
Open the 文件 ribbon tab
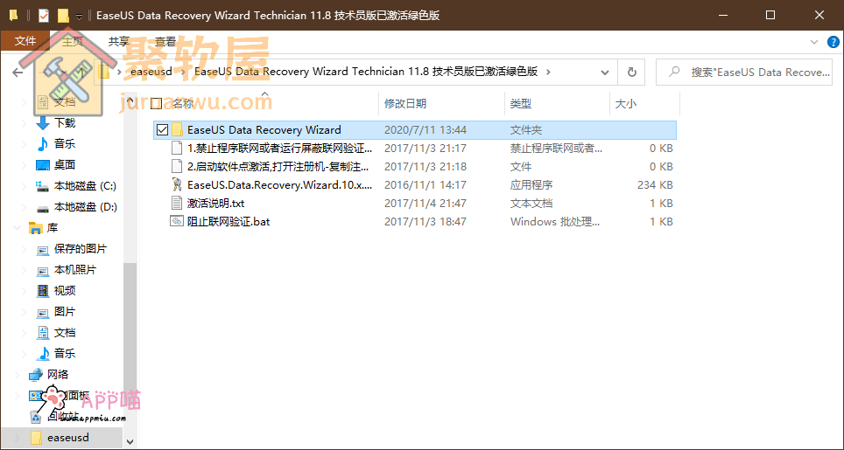pyautogui.click(x=25, y=41)
